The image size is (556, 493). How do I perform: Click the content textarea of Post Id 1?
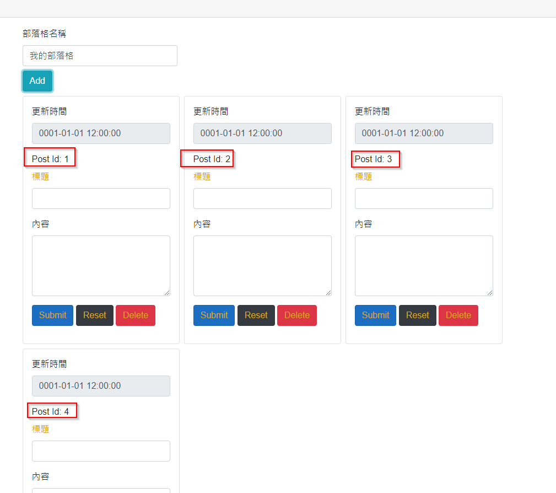pos(101,266)
